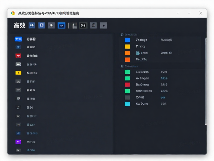
Task: Click the red icon in the left list
Action: (18, 56)
